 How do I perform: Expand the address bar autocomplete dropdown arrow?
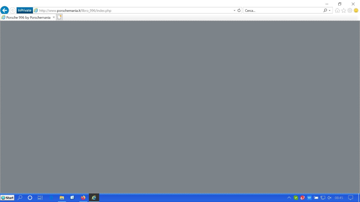(x=234, y=10)
